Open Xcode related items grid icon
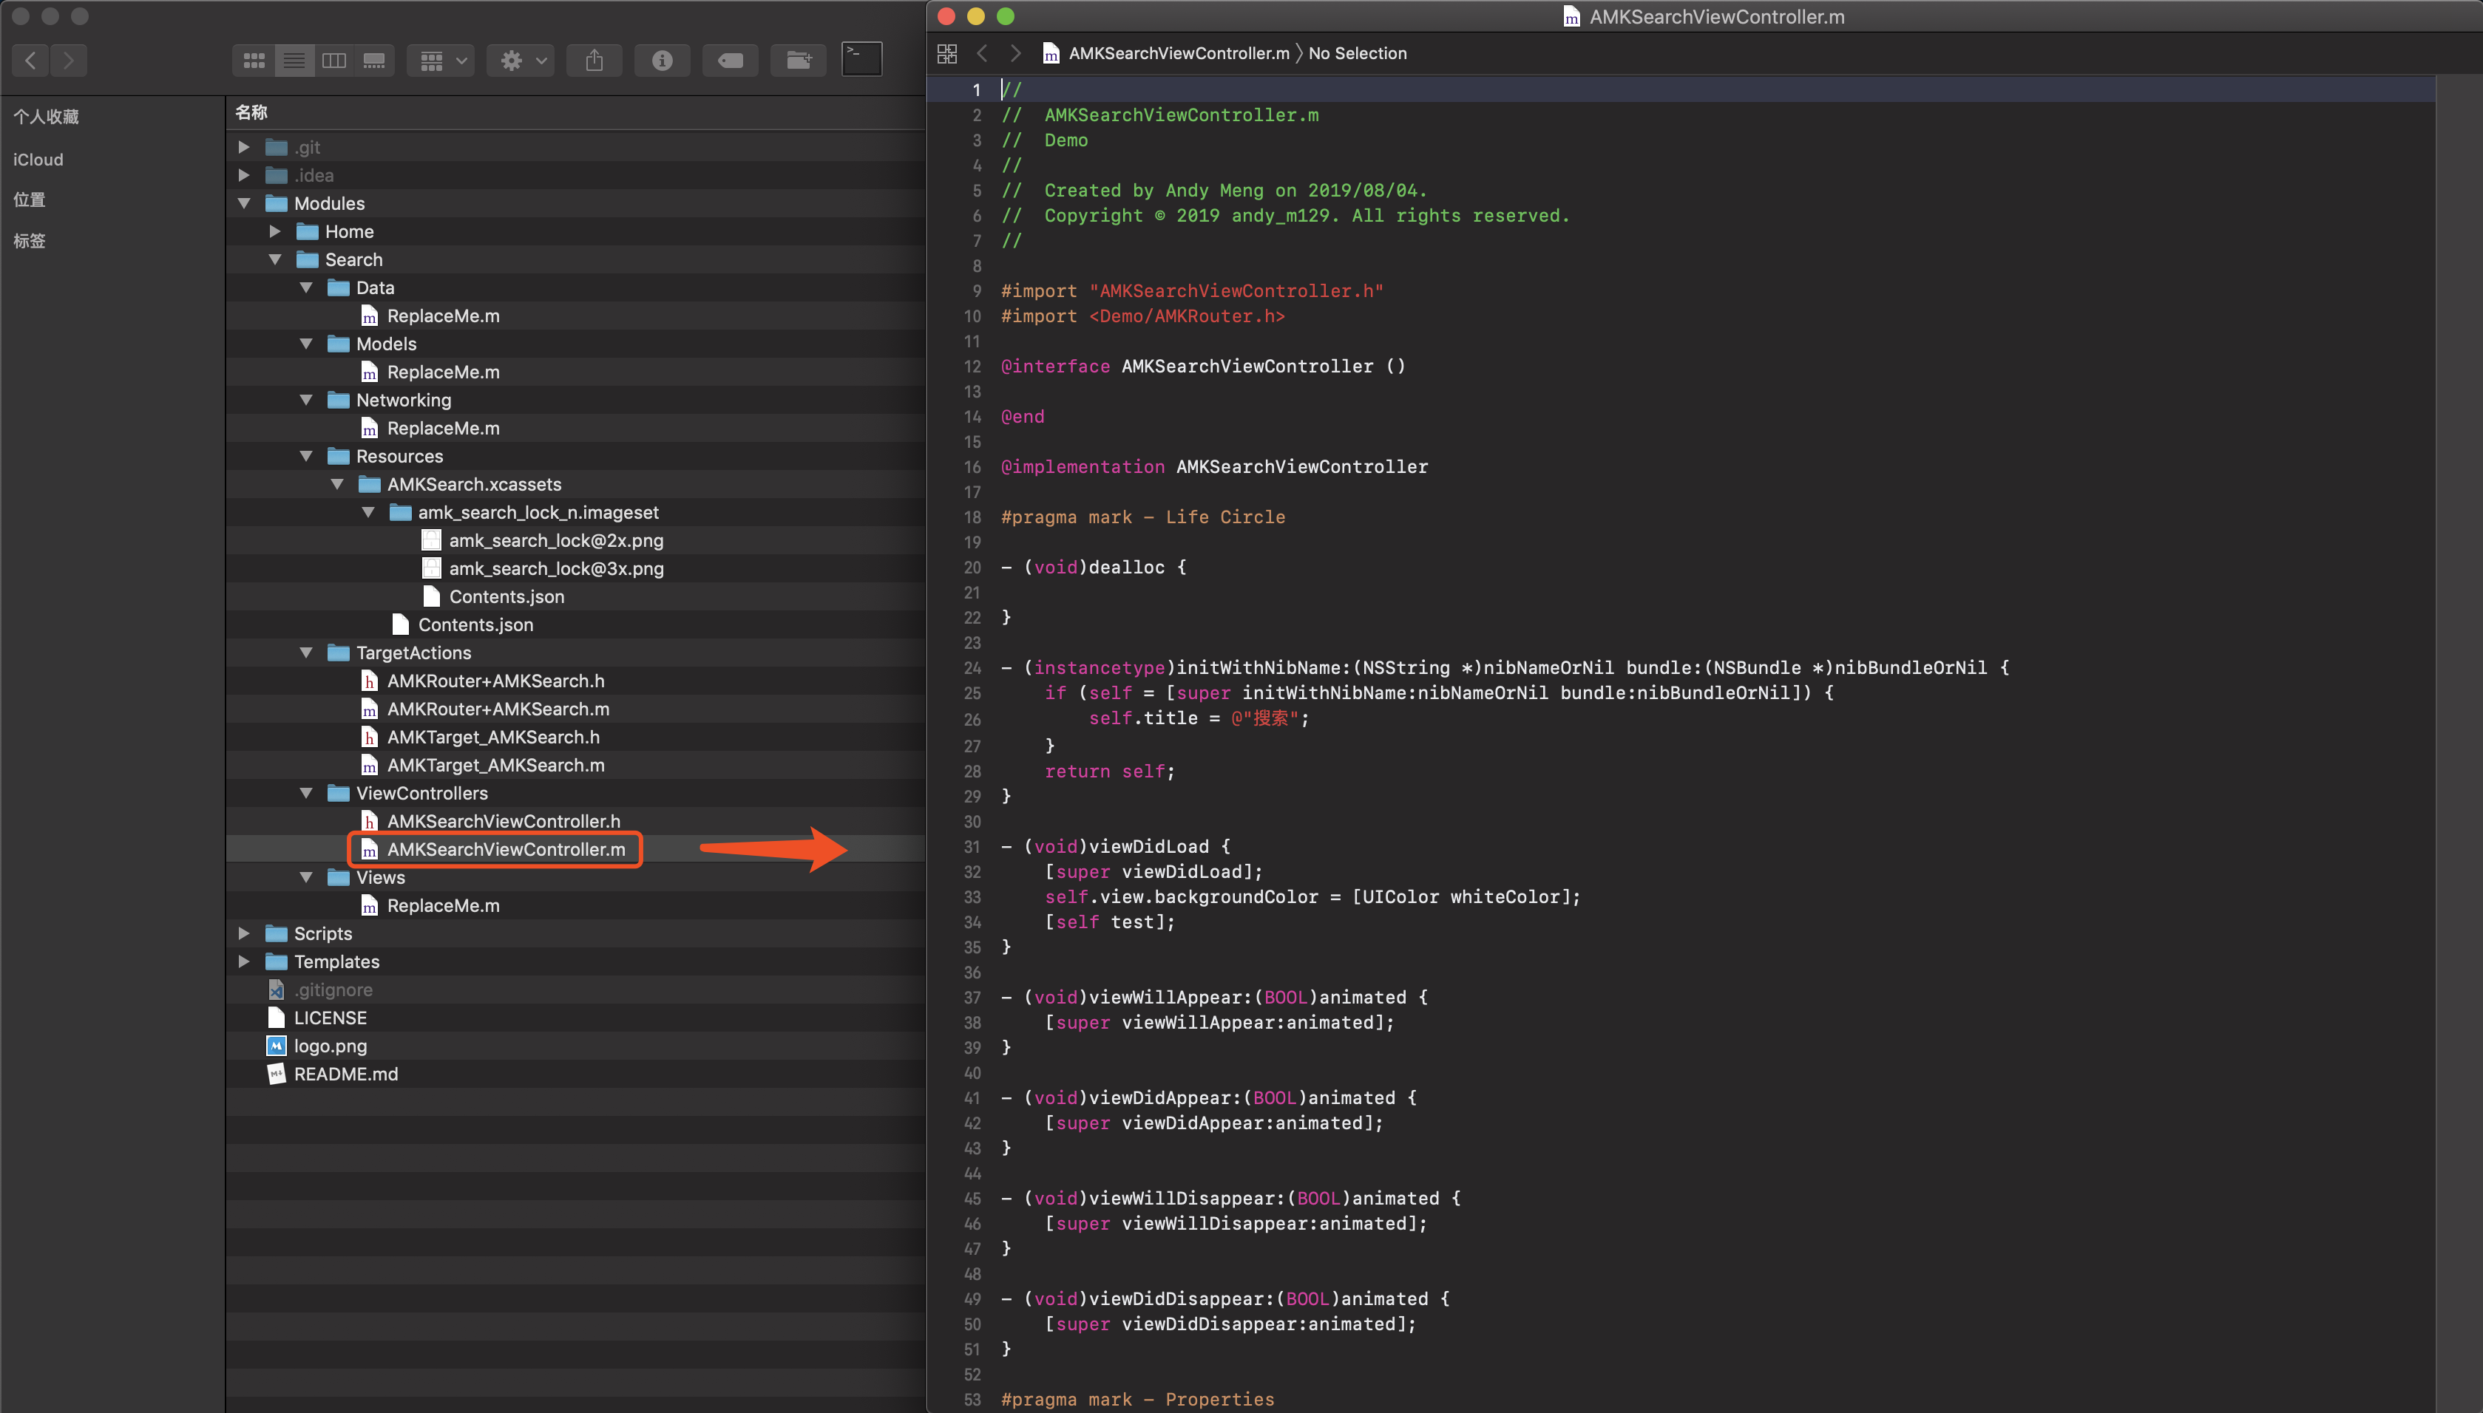 tap(947, 53)
